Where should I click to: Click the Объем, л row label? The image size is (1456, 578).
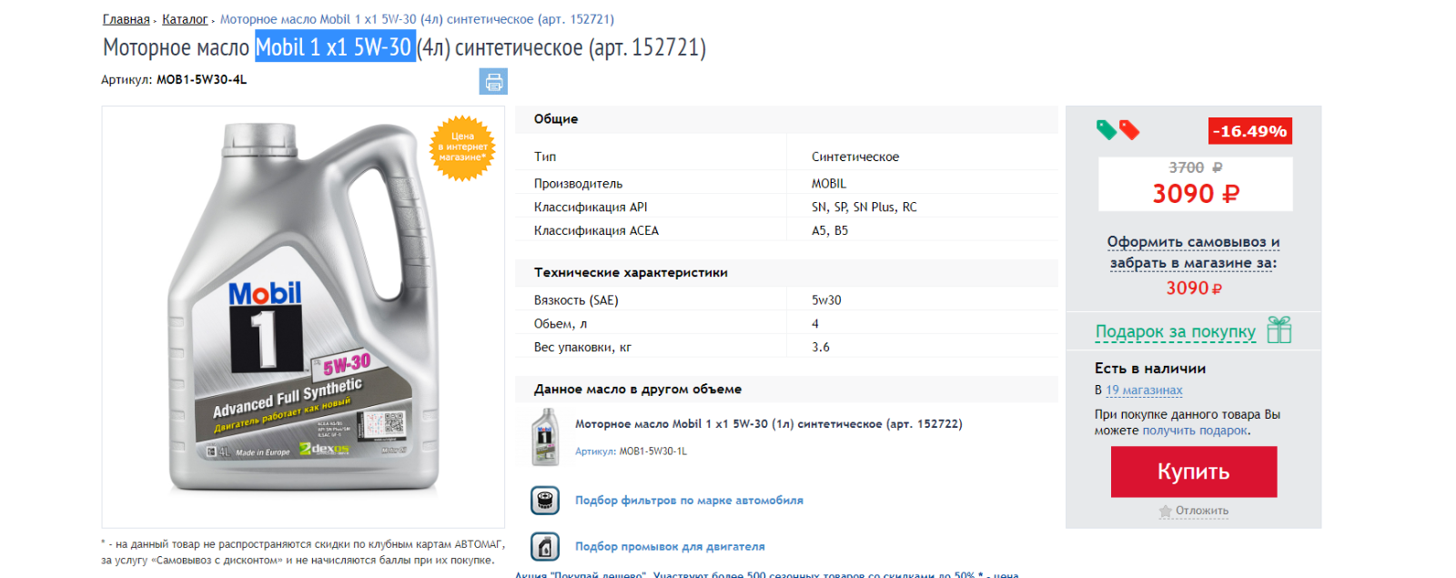(x=561, y=323)
